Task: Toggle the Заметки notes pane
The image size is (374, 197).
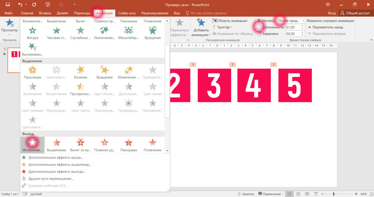Action: [245, 194]
